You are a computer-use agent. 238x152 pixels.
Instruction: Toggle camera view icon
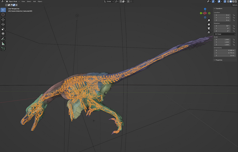[209, 28]
